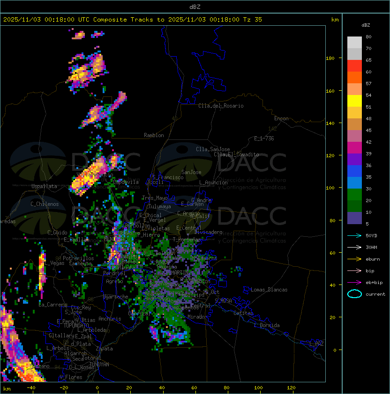The height and width of the screenshot is (394, 390).
Task: Click the 'Zapata' map label
Action: (104, 349)
